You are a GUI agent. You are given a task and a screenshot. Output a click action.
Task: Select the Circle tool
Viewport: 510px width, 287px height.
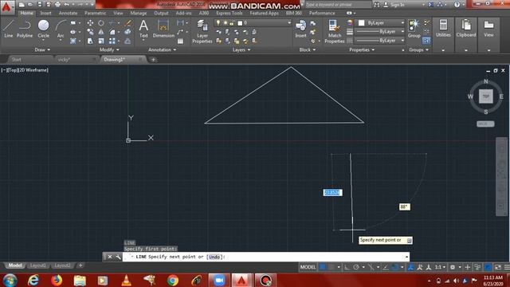point(43,29)
